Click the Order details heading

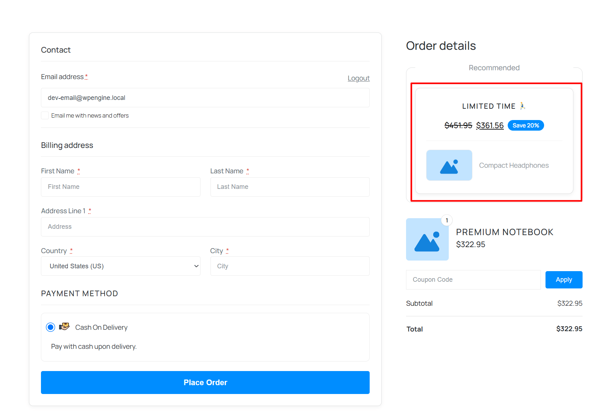click(x=441, y=46)
